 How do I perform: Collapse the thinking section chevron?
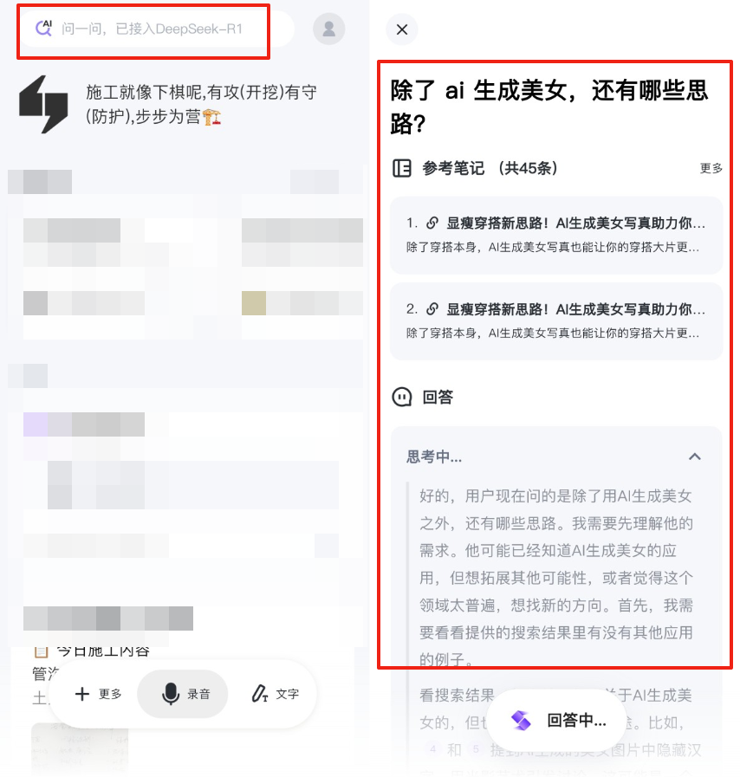pyautogui.click(x=695, y=456)
